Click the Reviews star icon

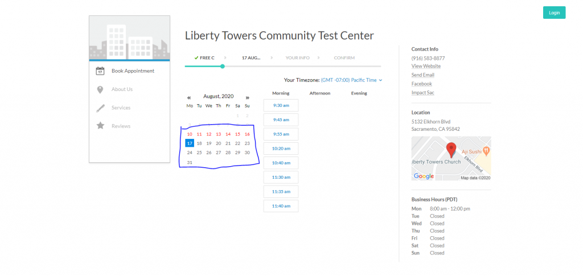100,126
